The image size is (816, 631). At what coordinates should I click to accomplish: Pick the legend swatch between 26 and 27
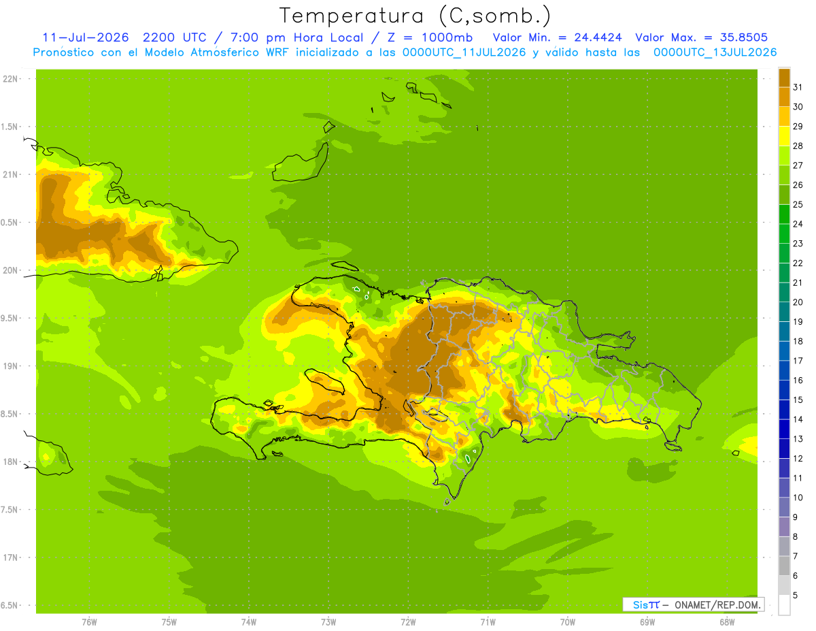784,174
